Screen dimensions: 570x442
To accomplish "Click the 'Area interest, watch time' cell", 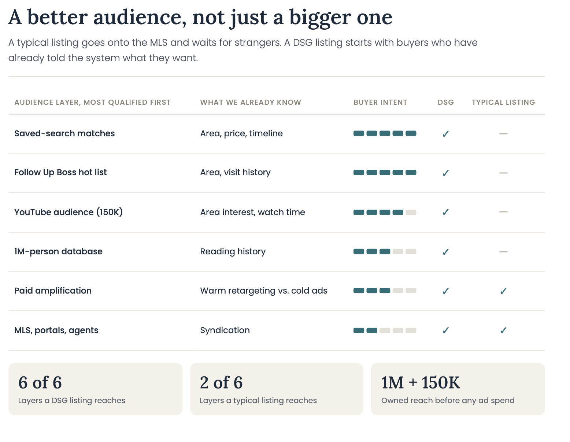I will point(252,212).
